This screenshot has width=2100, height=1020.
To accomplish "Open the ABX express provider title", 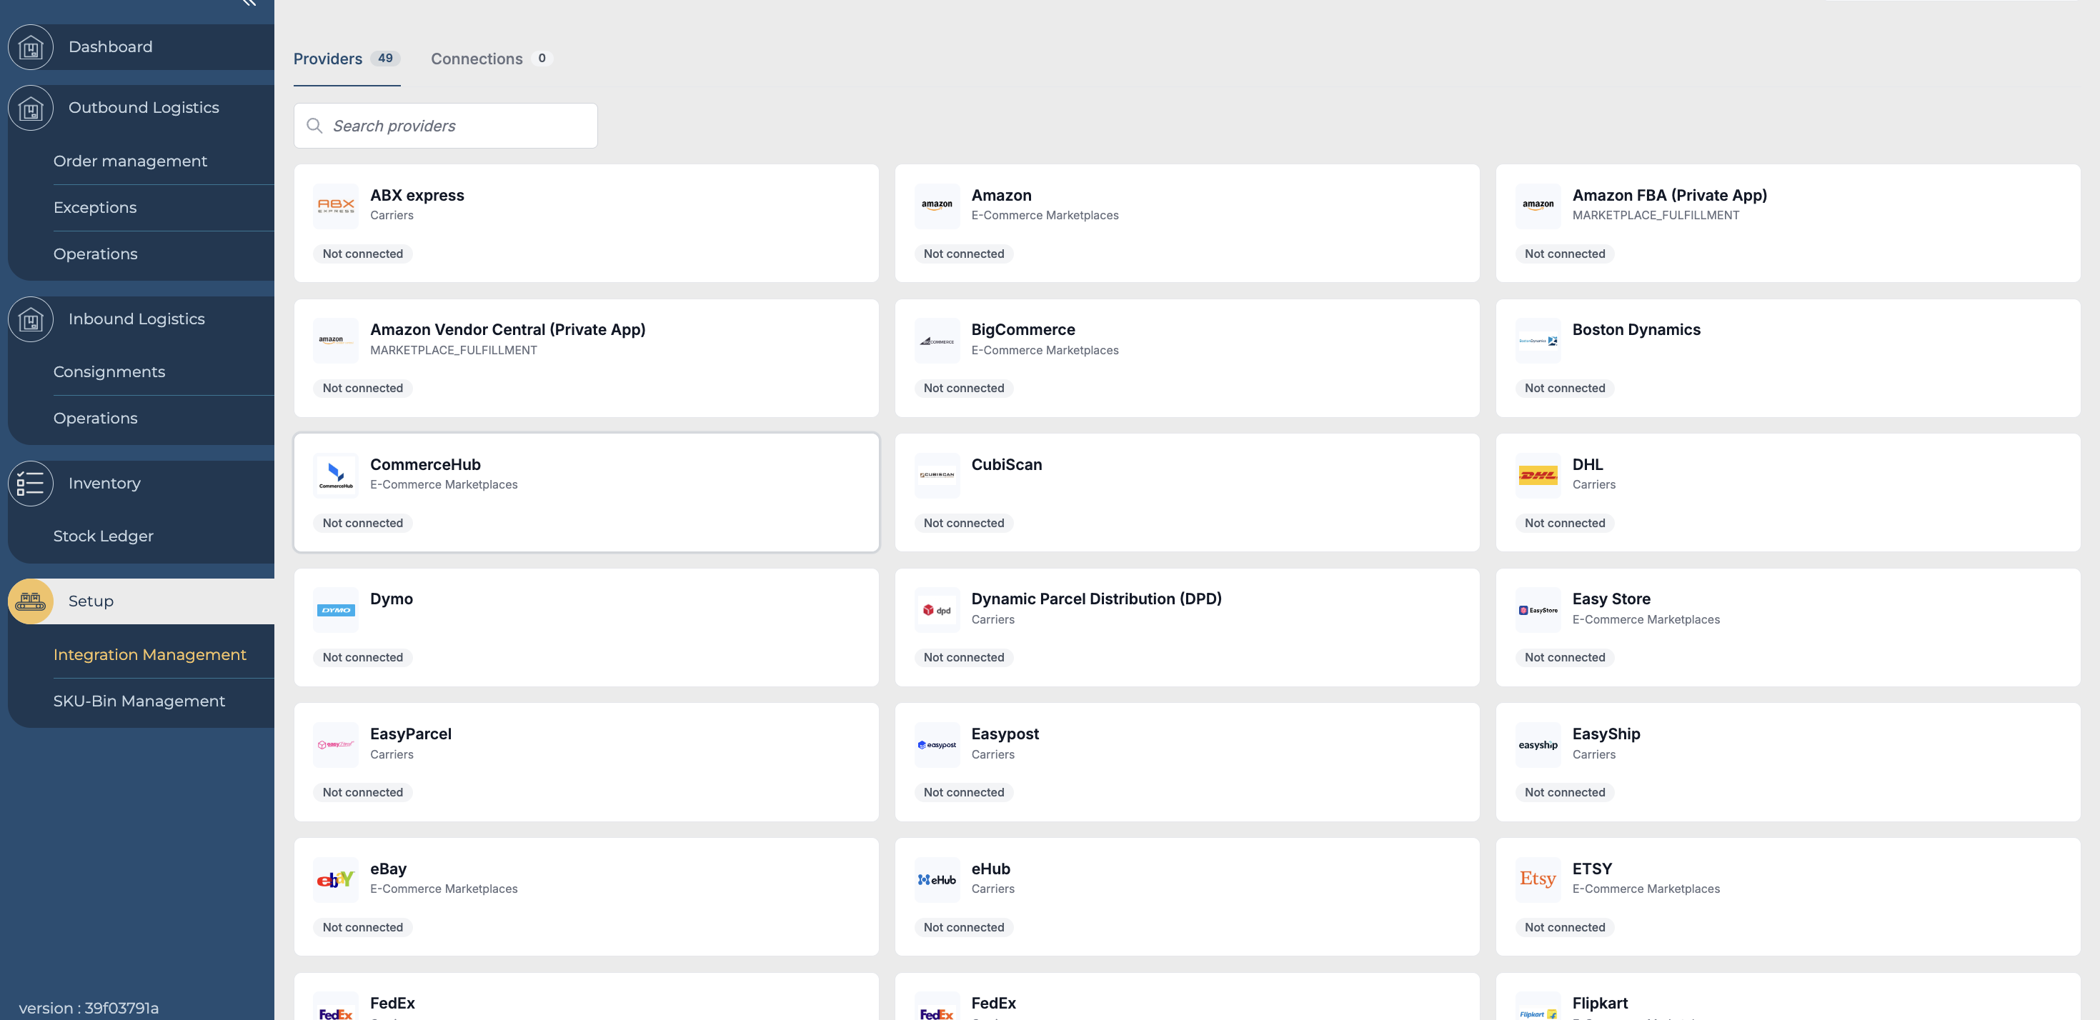I will point(417,196).
